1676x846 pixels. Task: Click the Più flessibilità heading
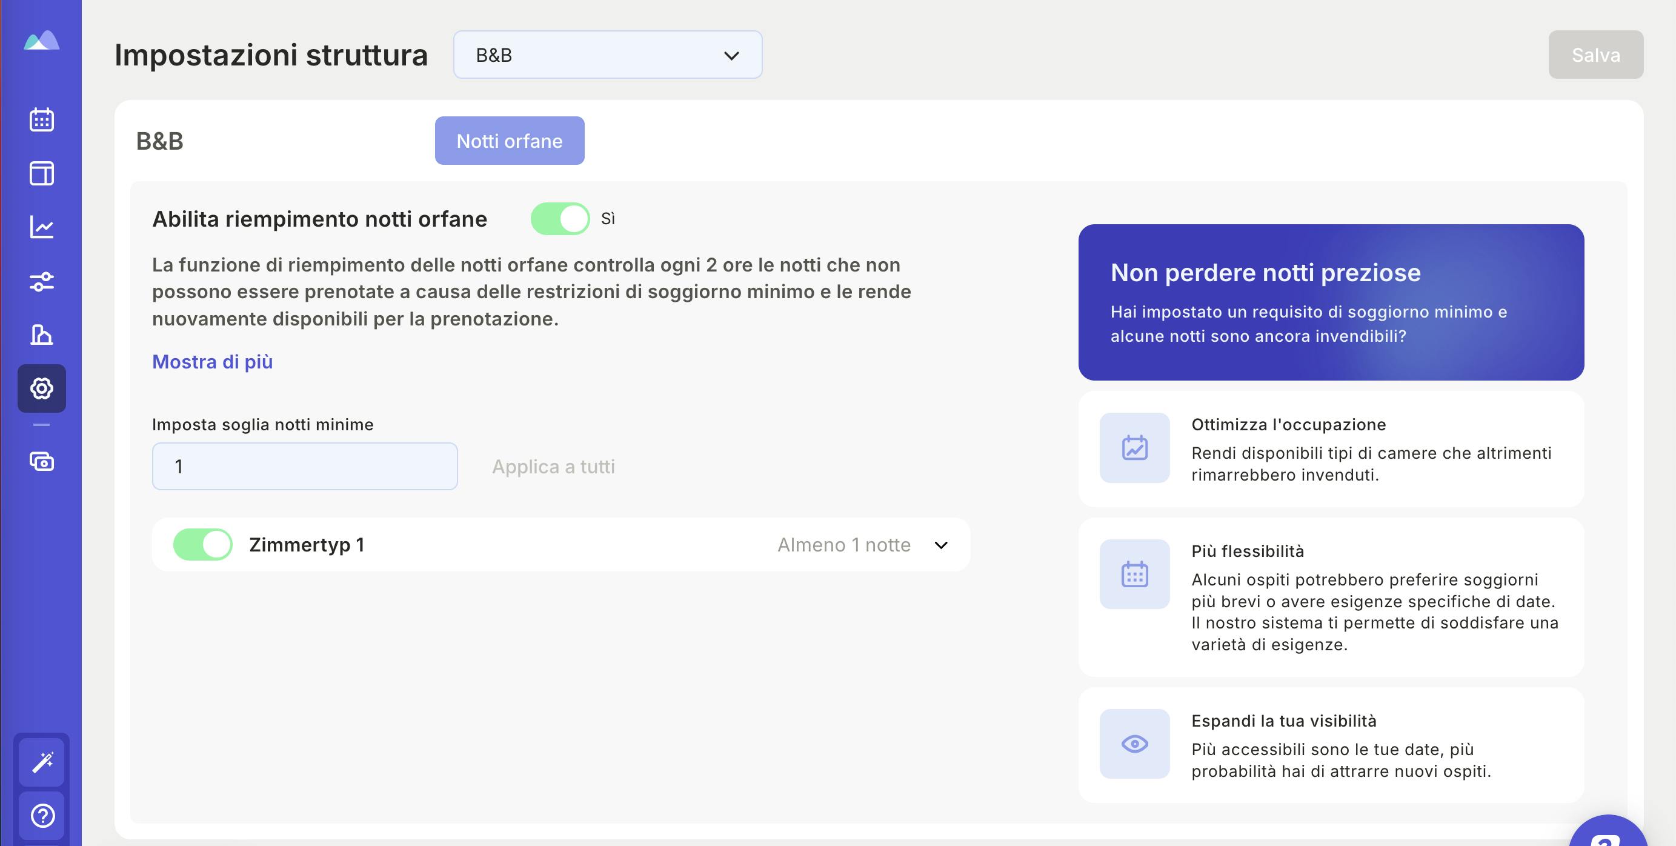[1248, 551]
